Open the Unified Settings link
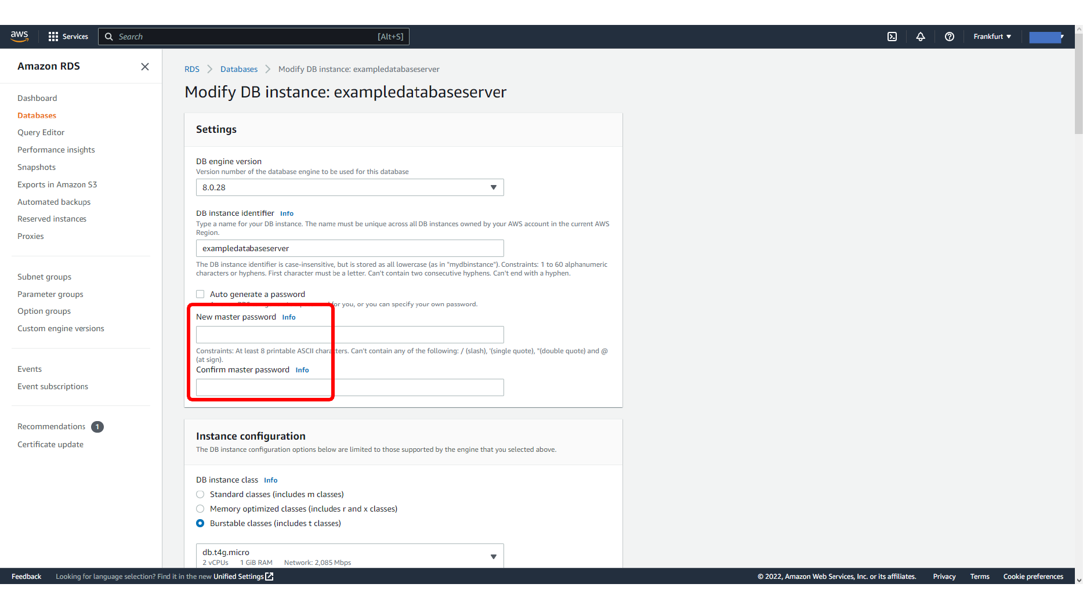The width and height of the screenshot is (1083, 609). tap(238, 577)
